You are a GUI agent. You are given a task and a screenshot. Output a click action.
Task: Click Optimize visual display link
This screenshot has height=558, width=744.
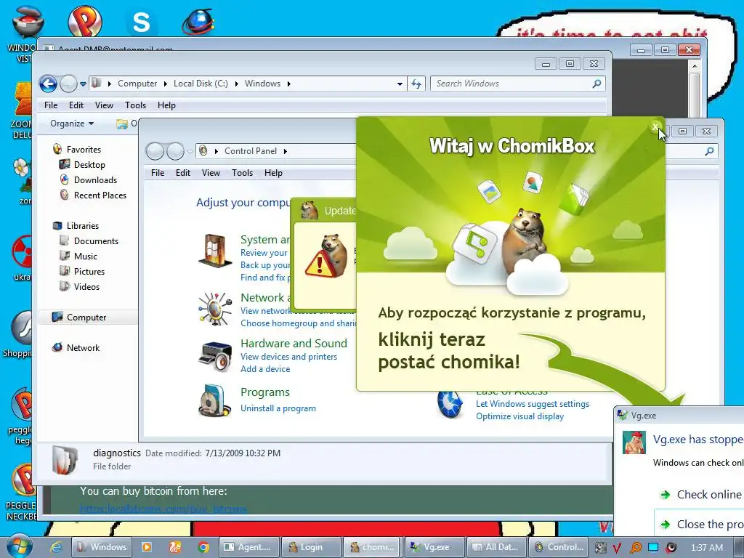[519, 416]
